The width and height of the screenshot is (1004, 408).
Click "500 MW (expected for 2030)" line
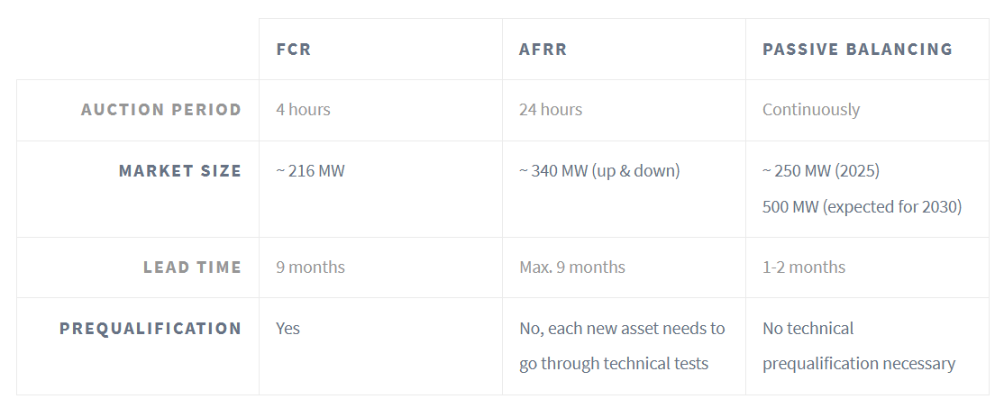click(863, 206)
